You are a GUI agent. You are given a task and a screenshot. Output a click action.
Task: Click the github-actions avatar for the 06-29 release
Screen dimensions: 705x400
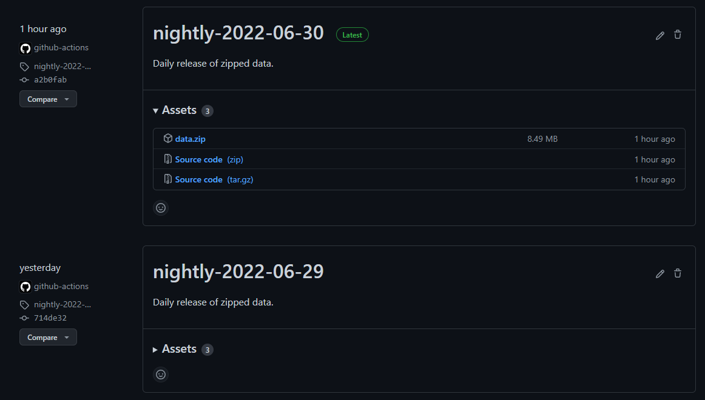tap(25, 287)
